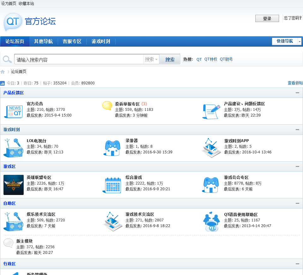Click the QT语音使用帮助区 icon
The width and height of the screenshot is (303, 275).
[x=211, y=221]
